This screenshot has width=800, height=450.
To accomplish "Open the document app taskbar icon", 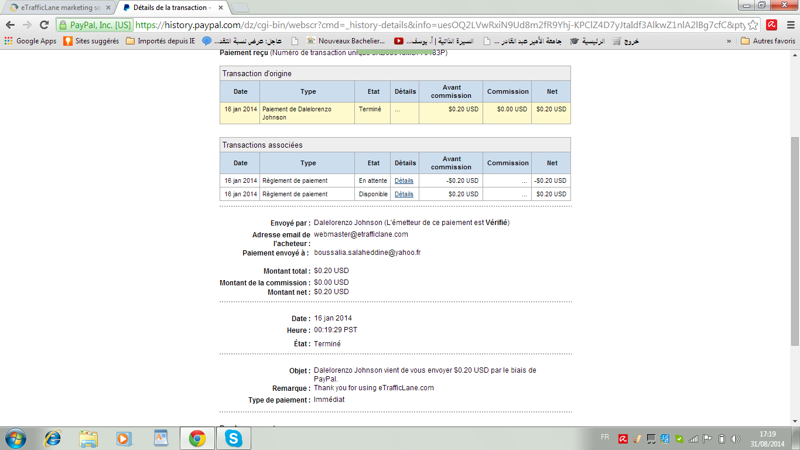I will pos(160,438).
